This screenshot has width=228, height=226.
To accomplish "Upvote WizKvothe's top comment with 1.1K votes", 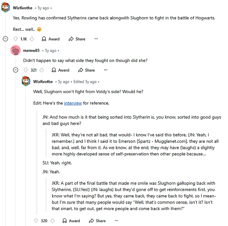I will tap(15, 39).
